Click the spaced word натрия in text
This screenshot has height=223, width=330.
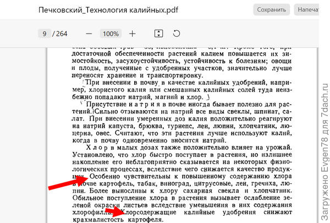click(131, 104)
